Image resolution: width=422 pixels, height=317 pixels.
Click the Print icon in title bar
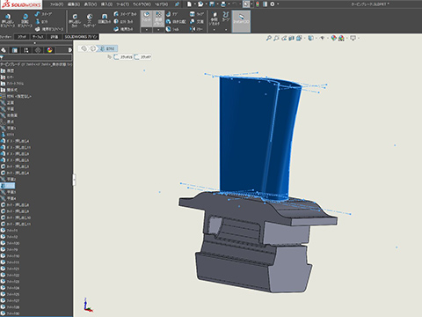point(223,4)
